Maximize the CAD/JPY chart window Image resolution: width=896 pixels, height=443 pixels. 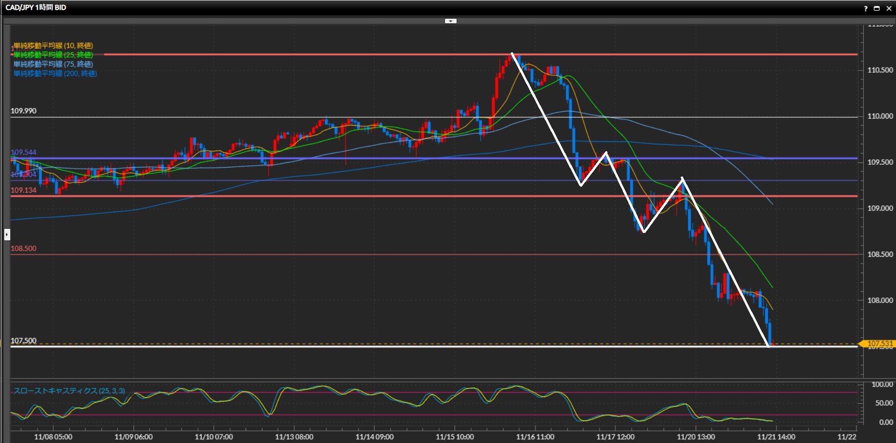(876, 8)
